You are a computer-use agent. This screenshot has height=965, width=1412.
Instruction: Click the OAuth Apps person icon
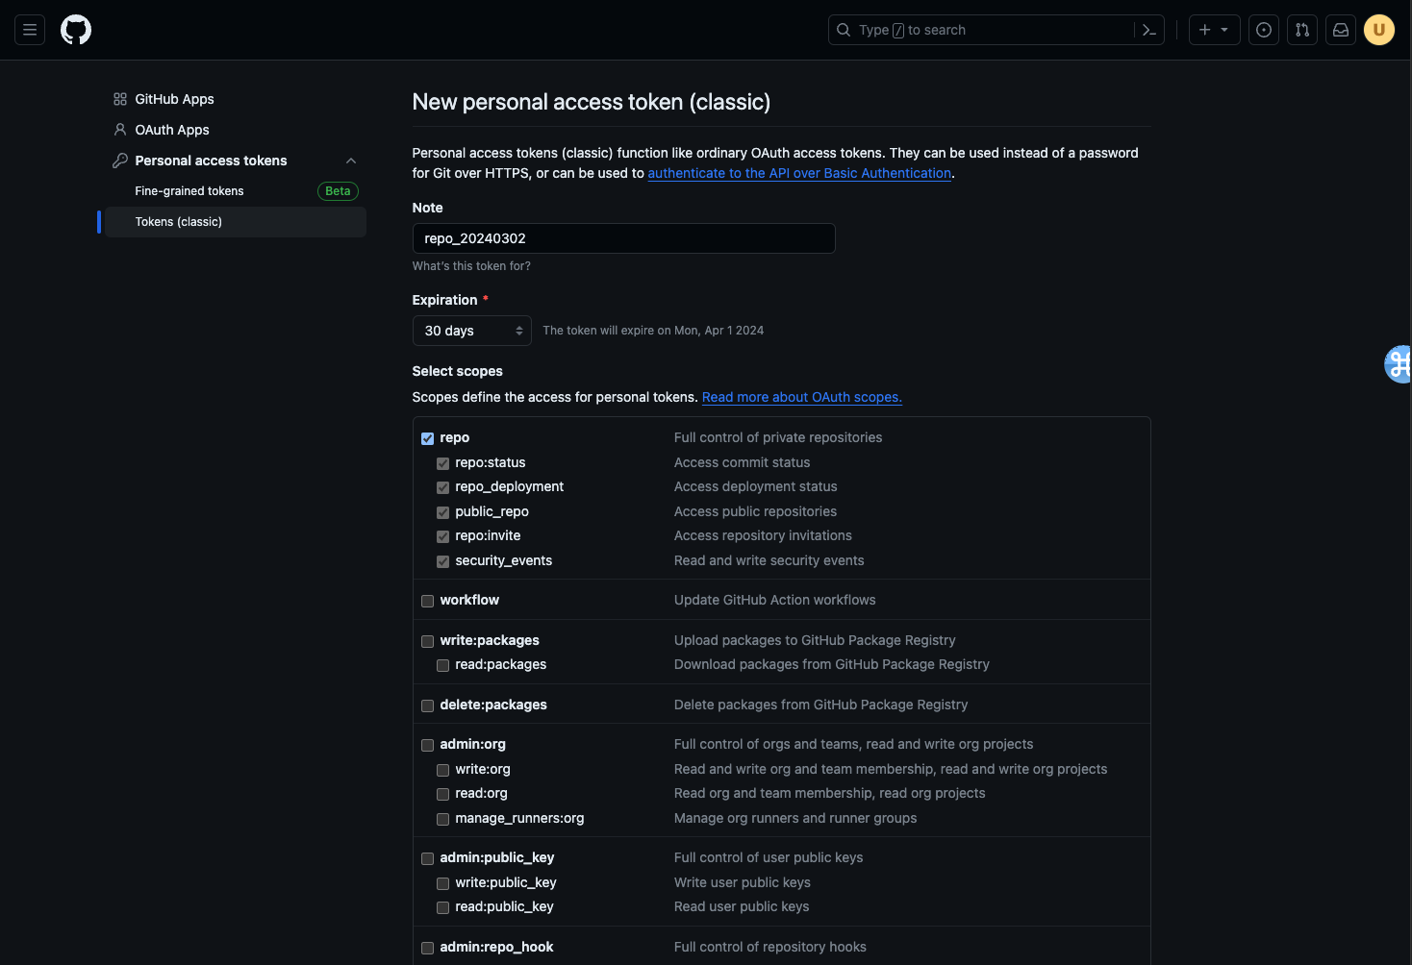point(120,130)
